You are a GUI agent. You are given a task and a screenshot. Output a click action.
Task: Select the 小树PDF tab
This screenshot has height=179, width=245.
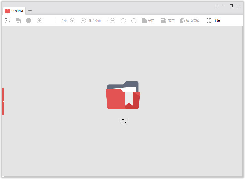[14, 11]
